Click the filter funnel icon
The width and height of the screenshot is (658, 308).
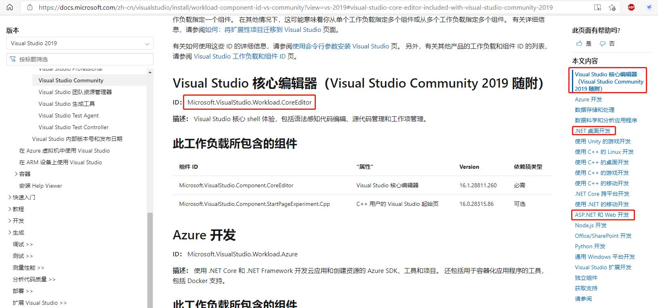point(13,59)
